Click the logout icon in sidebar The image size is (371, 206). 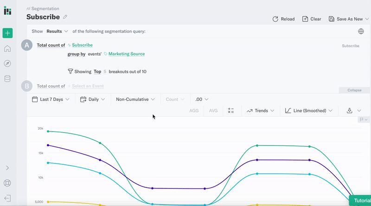[x=7, y=198]
